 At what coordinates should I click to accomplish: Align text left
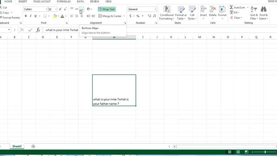point(72,16)
